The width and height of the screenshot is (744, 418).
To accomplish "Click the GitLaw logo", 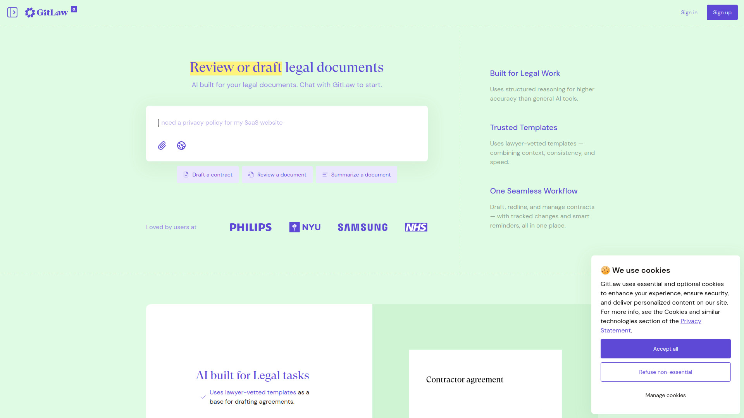I will pos(46,13).
